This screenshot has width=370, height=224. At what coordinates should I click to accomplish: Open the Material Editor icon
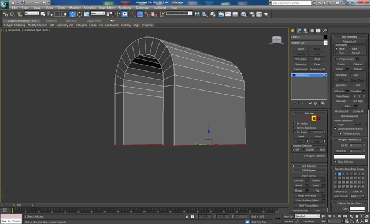pyautogui.click(x=243, y=14)
